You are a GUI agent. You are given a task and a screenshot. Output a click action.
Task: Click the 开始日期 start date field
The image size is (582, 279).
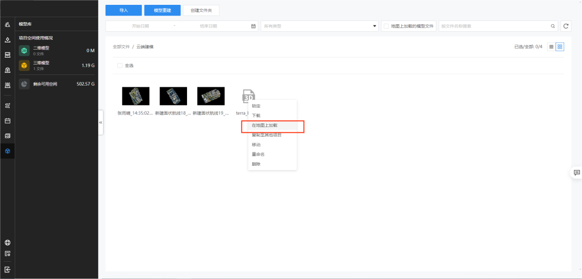click(x=140, y=26)
